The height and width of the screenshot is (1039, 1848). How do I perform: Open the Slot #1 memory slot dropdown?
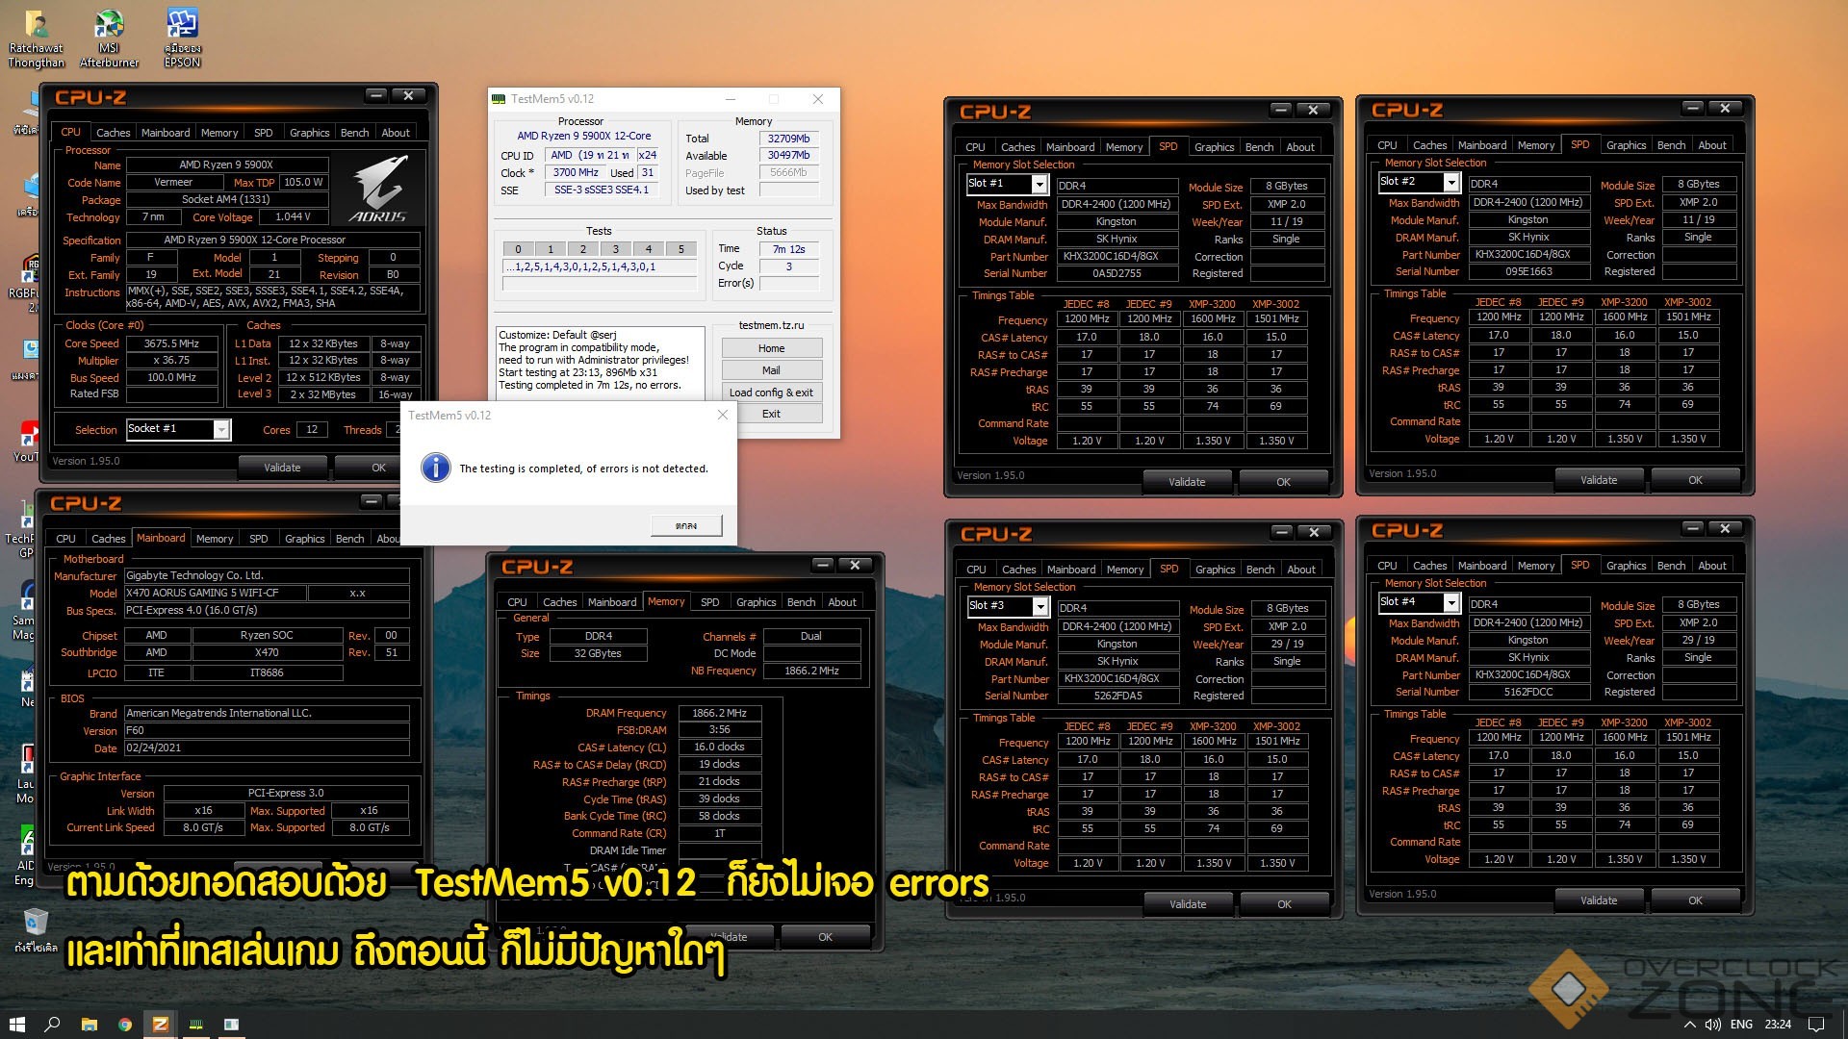(x=1039, y=183)
